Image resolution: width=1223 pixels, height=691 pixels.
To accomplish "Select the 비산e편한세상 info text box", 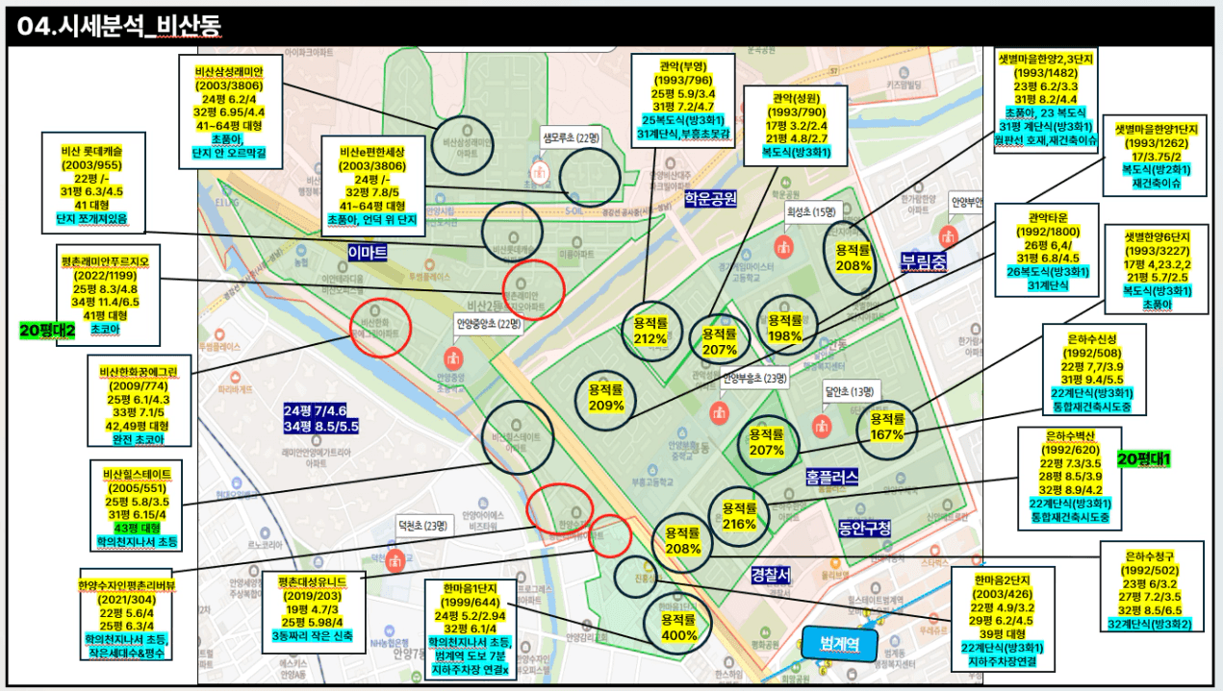I will click(372, 186).
